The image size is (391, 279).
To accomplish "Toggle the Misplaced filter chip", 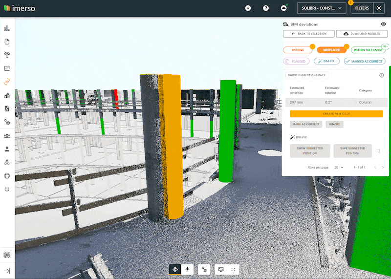I will 331,50.
